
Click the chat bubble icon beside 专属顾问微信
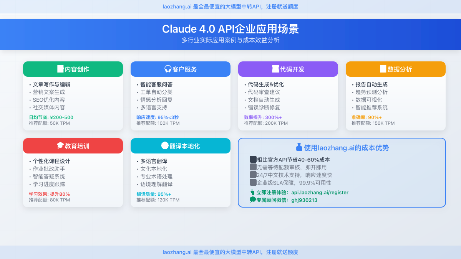pyautogui.click(x=252, y=200)
